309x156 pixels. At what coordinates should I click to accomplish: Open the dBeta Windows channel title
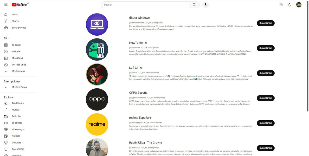(x=139, y=18)
